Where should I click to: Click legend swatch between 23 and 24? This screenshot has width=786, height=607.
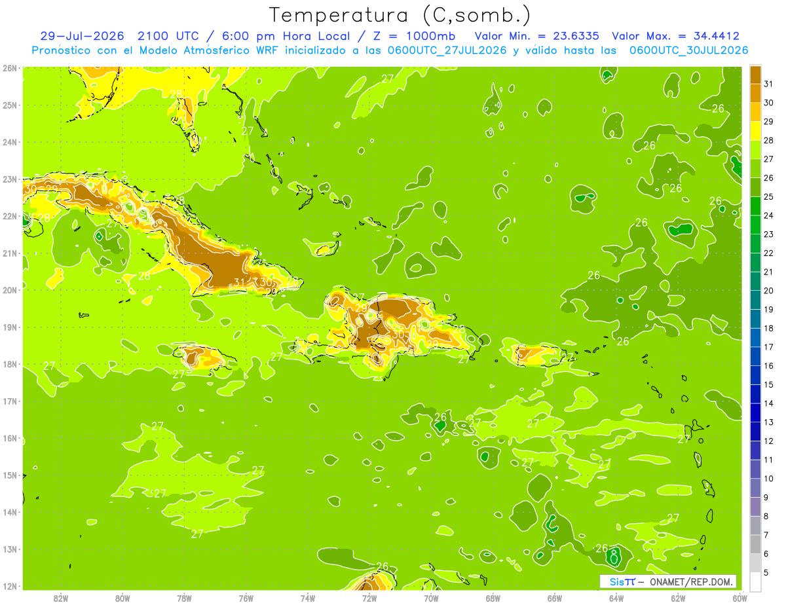[x=756, y=225]
